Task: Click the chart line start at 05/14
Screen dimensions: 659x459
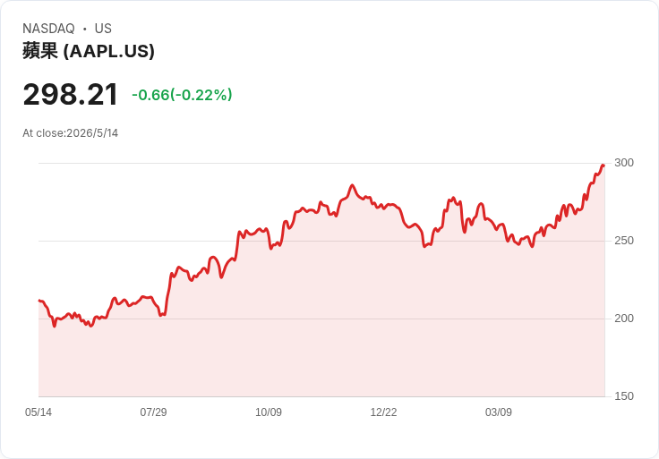Action: click(x=39, y=301)
